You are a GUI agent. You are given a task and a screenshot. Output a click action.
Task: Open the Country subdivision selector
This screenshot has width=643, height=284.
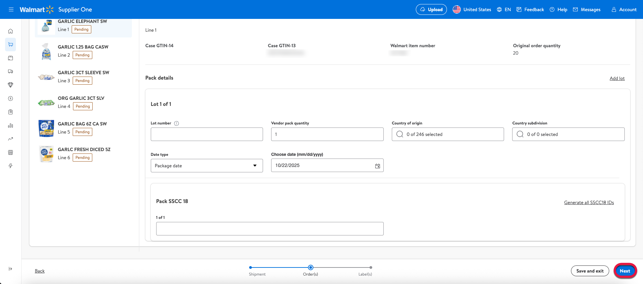pos(568,134)
